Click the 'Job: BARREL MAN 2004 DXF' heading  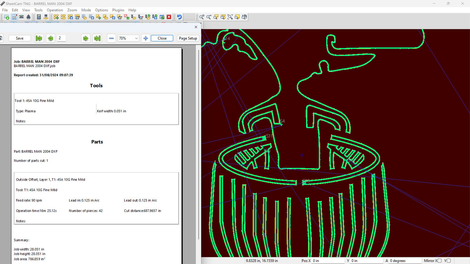[37, 61]
